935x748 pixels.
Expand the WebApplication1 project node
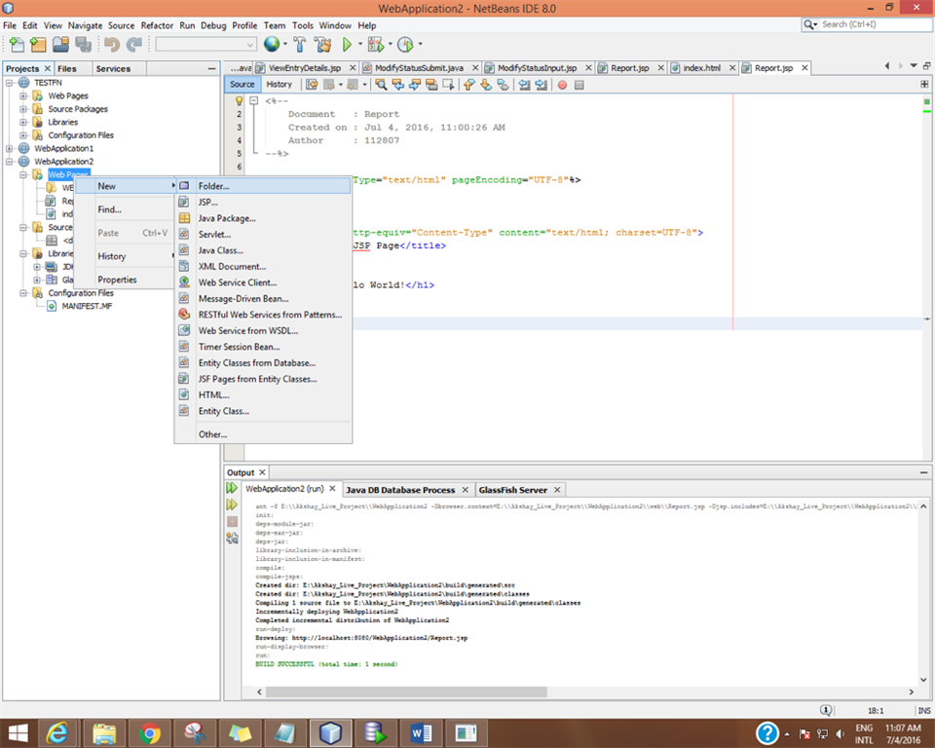[10, 148]
